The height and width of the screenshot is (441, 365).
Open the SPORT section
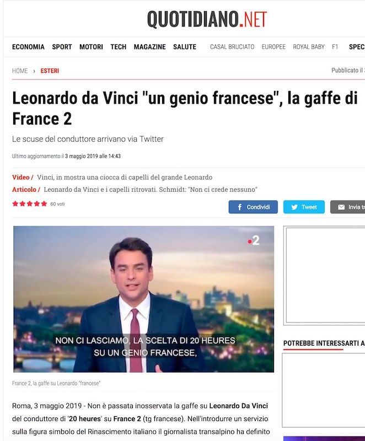pyautogui.click(x=62, y=47)
